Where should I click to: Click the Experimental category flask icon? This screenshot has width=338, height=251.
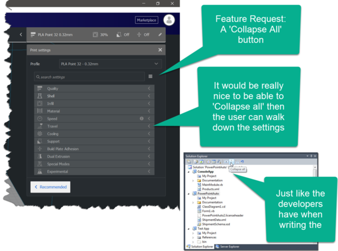(40, 171)
